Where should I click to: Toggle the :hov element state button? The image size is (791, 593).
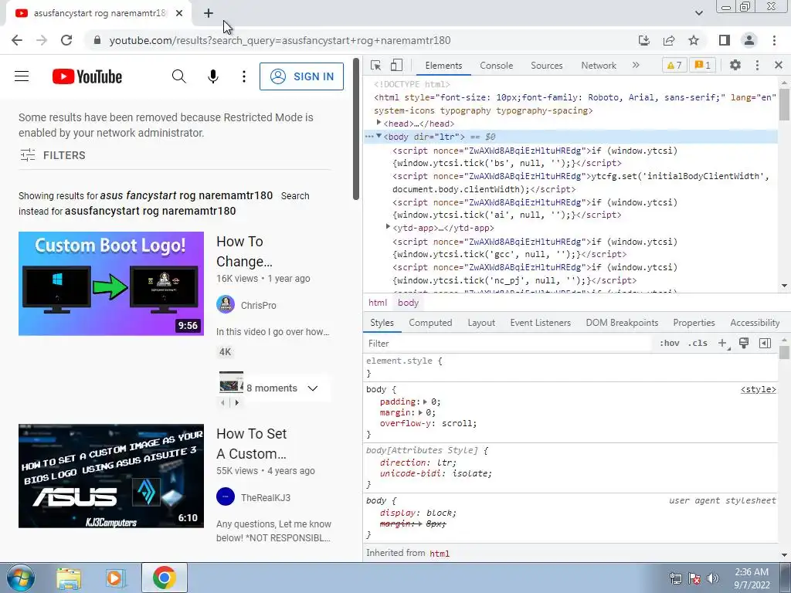click(669, 344)
